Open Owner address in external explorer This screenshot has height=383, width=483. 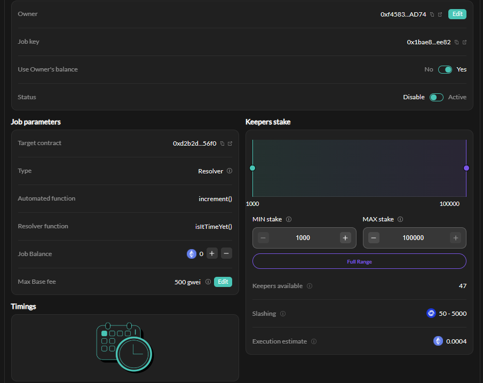click(440, 14)
